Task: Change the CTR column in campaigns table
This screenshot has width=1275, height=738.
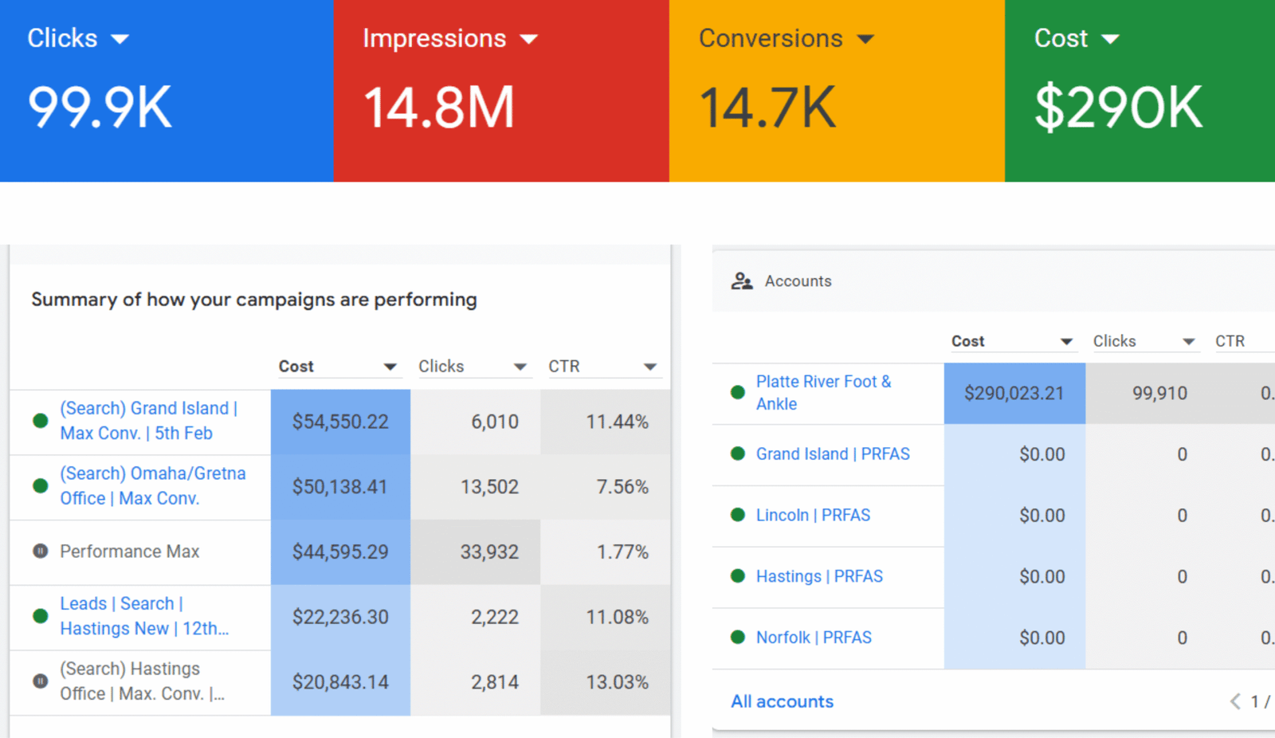Action: click(649, 367)
